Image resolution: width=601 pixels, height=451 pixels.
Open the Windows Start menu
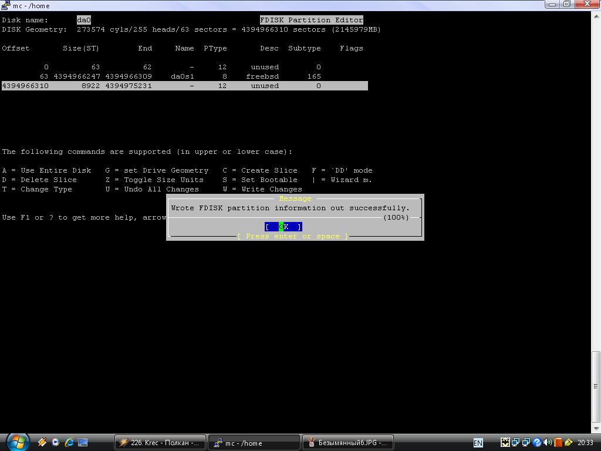click(17, 442)
